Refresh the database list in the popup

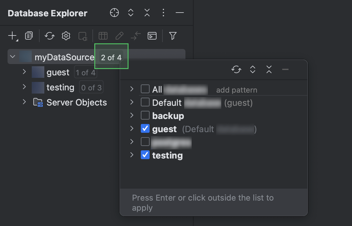pyautogui.click(x=236, y=69)
